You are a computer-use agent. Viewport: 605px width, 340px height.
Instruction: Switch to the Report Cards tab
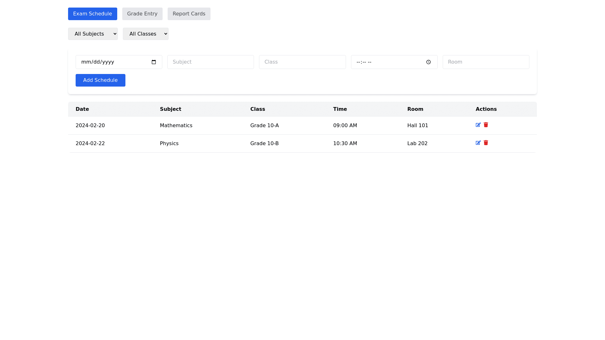tap(189, 14)
